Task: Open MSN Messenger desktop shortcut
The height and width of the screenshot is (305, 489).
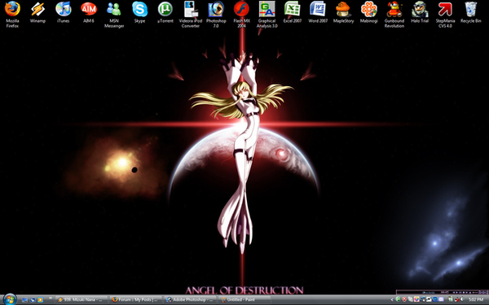Action: 114,15
